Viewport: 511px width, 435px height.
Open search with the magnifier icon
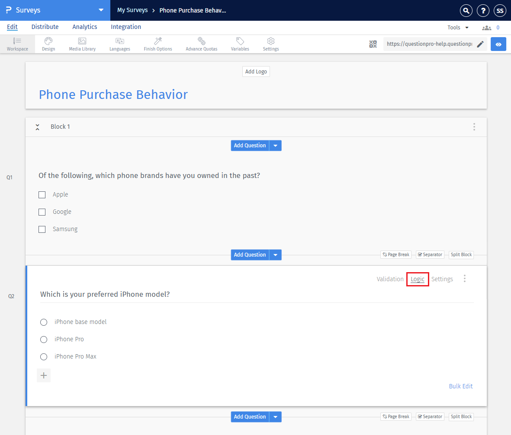tap(466, 10)
